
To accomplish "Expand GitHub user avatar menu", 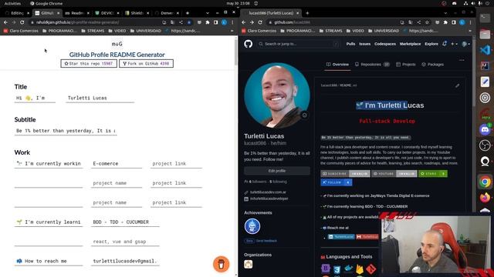I will coord(465,44).
